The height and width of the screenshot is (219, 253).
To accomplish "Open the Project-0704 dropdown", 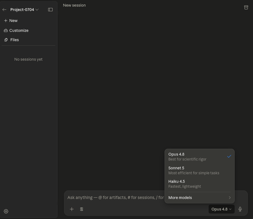I will click(x=24, y=10).
